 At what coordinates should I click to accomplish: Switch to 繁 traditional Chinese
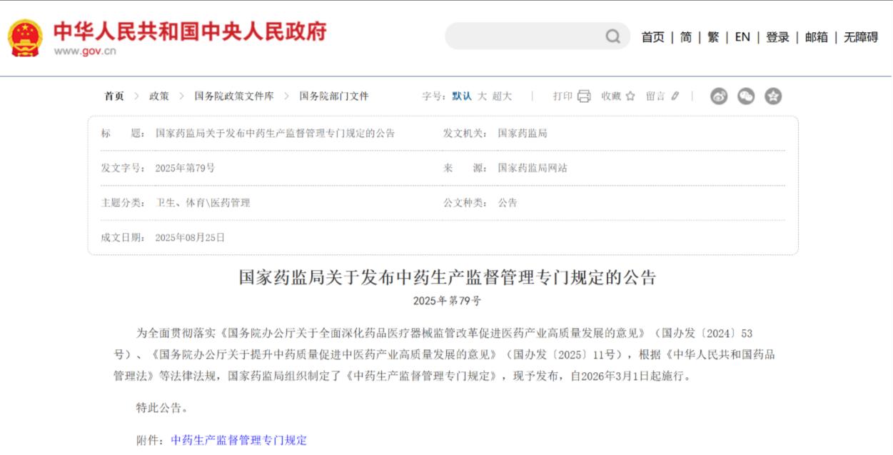tap(713, 37)
